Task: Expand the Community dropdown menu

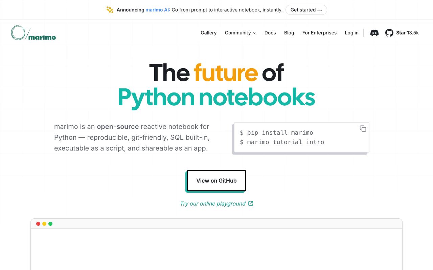Action: click(x=240, y=33)
